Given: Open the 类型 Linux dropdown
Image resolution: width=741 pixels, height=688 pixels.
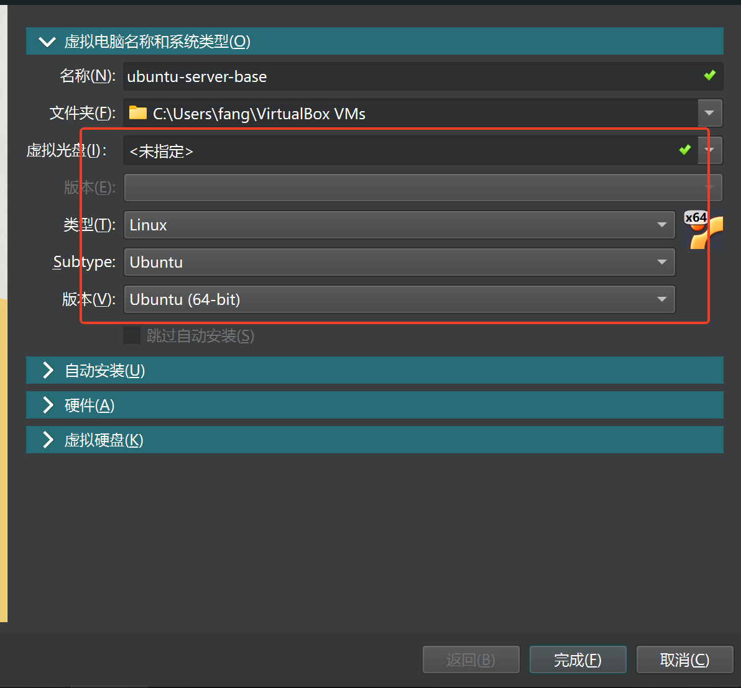Looking at the screenshot, I should tap(399, 225).
